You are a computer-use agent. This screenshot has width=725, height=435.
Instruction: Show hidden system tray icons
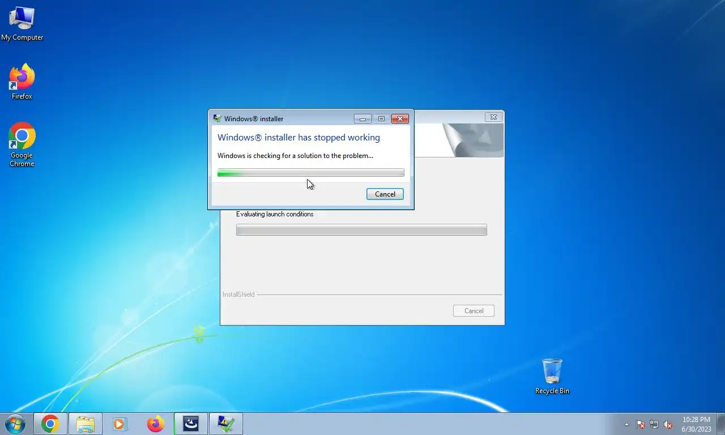tap(626, 424)
